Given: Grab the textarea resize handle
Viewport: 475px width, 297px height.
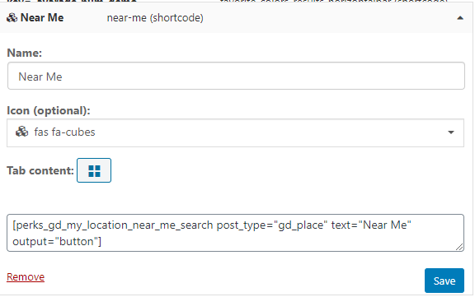Looking at the screenshot, I should (x=459, y=247).
